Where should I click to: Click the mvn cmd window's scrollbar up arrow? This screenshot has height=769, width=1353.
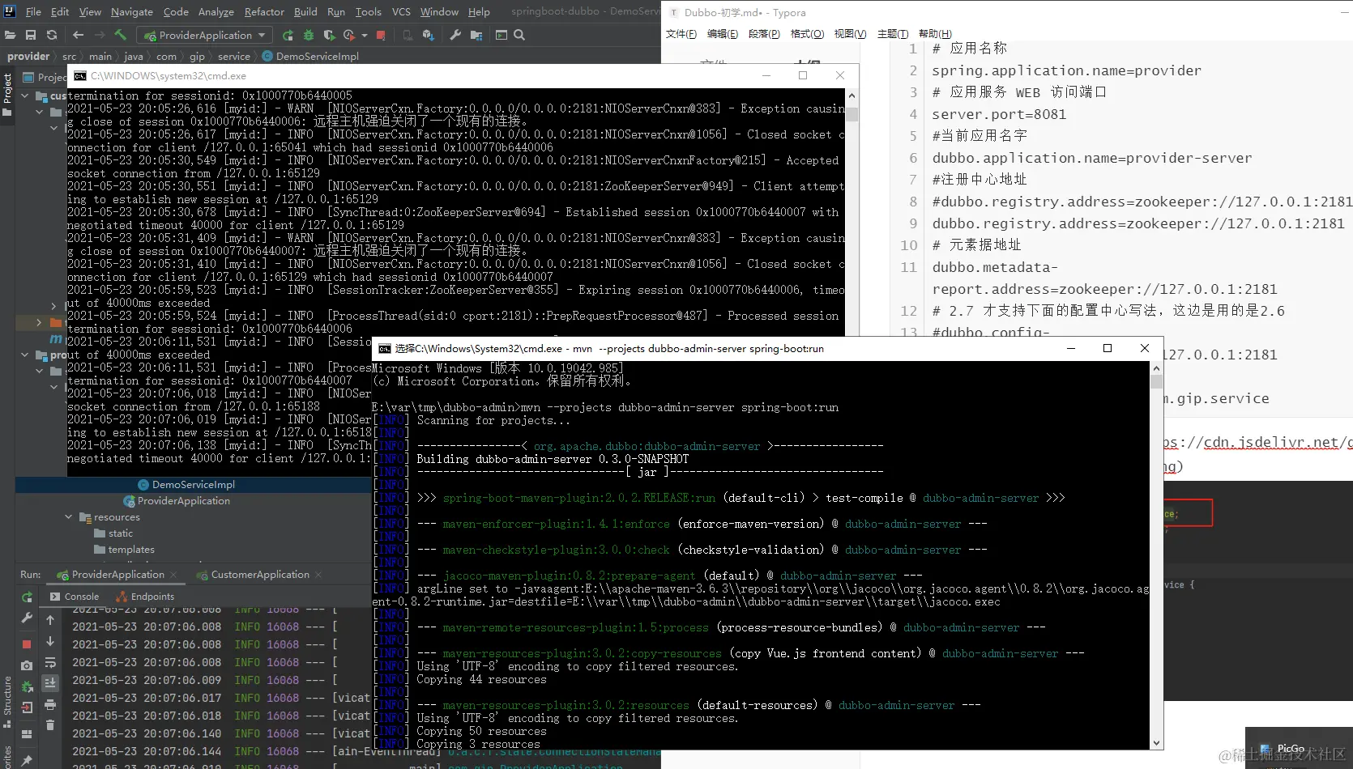(1156, 368)
